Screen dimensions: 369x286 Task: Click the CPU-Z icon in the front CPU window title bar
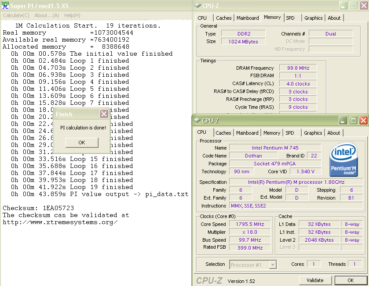197,120
